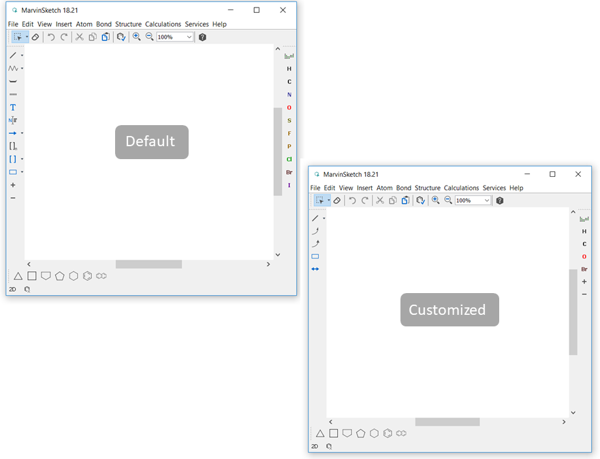Open the Text tool
Image resolution: width=600 pixels, height=459 pixels.
[12, 107]
